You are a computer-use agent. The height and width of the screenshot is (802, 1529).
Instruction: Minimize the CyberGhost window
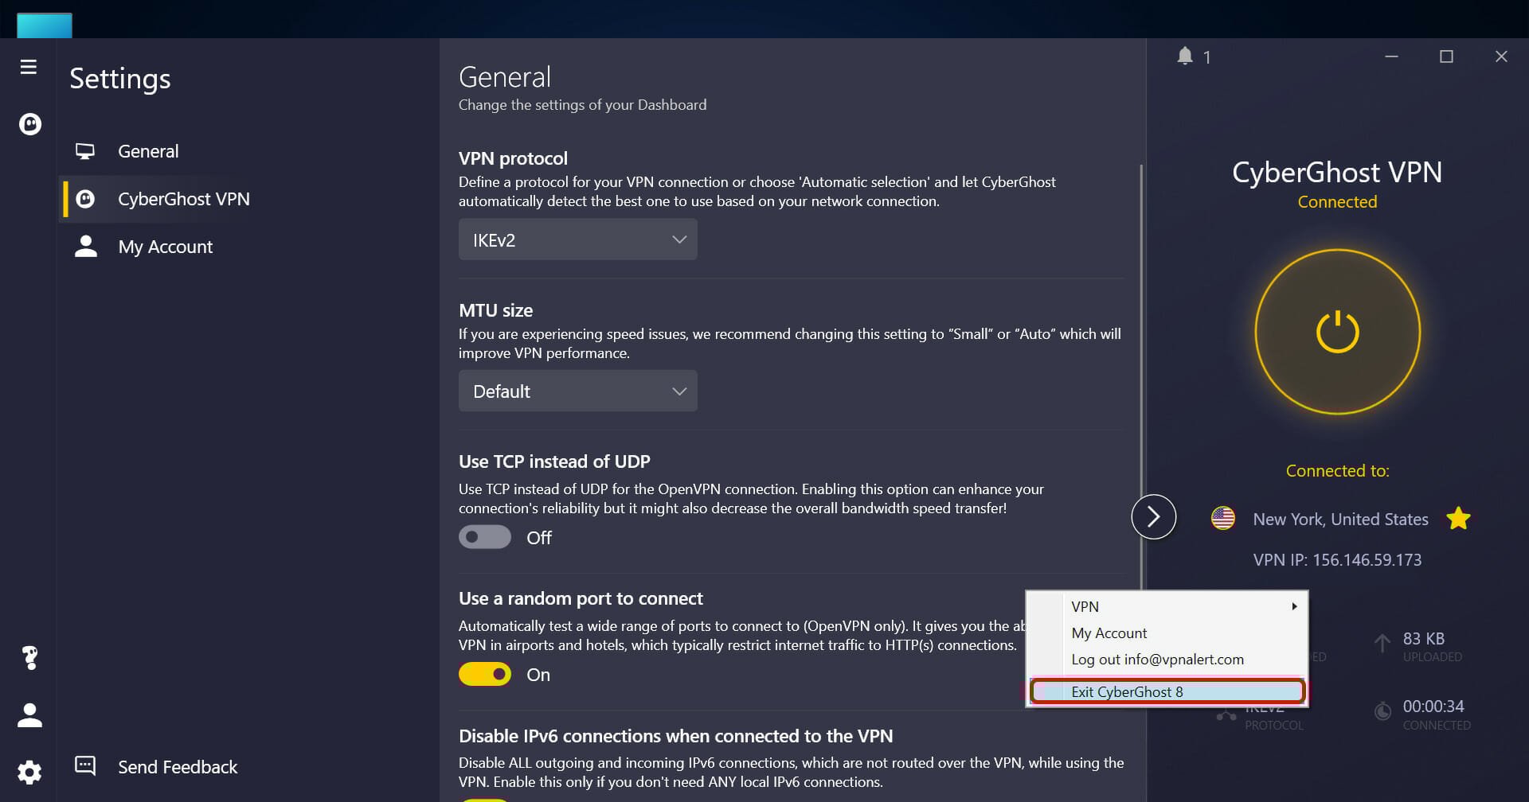click(1392, 56)
